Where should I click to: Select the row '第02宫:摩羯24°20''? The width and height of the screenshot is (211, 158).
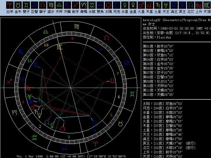(158, 51)
